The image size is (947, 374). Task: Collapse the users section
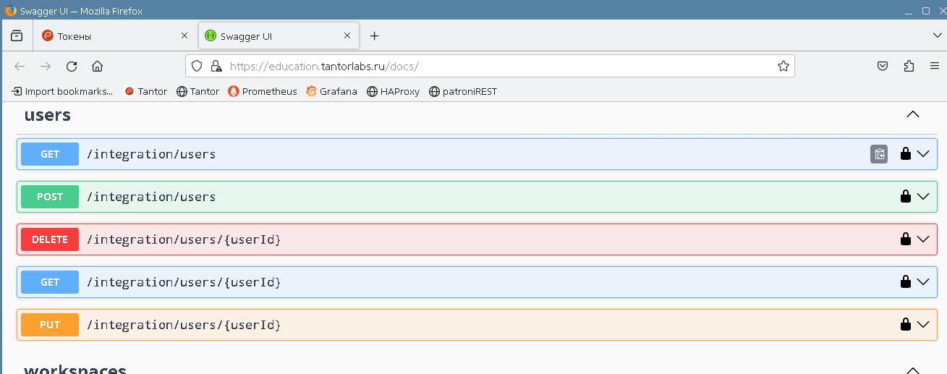(912, 114)
